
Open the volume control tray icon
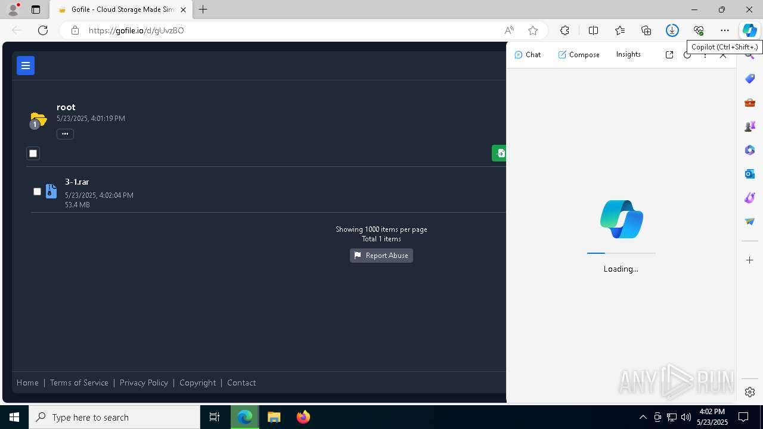pos(686,417)
